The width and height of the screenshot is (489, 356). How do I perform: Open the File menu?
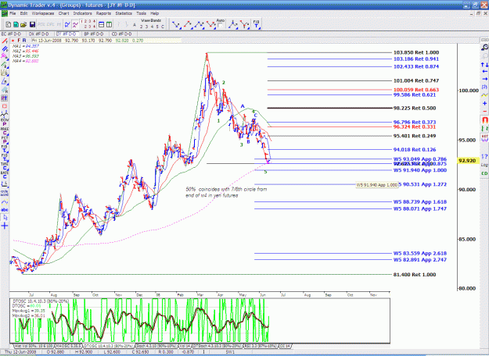pos(13,13)
